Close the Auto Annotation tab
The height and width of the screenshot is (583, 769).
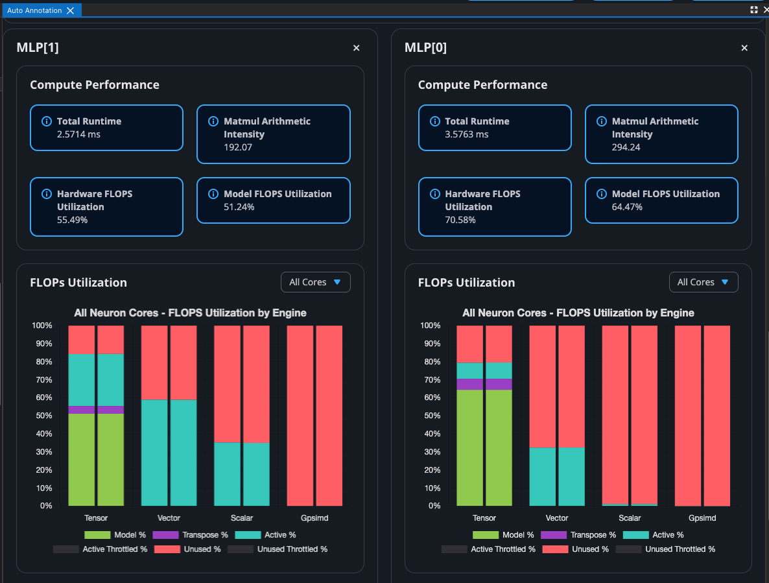tap(71, 10)
